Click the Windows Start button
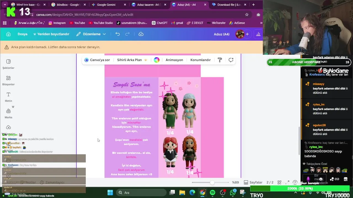 pyautogui.click(x=110, y=193)
